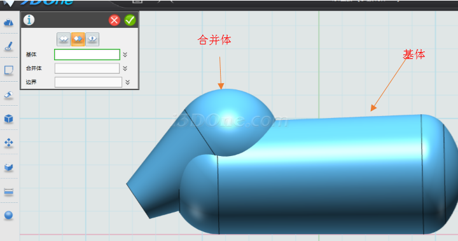Open the basic solids tool in sidebar
Image resolution: width=458 pixels, height=241 pixels.
pos(8,22)
